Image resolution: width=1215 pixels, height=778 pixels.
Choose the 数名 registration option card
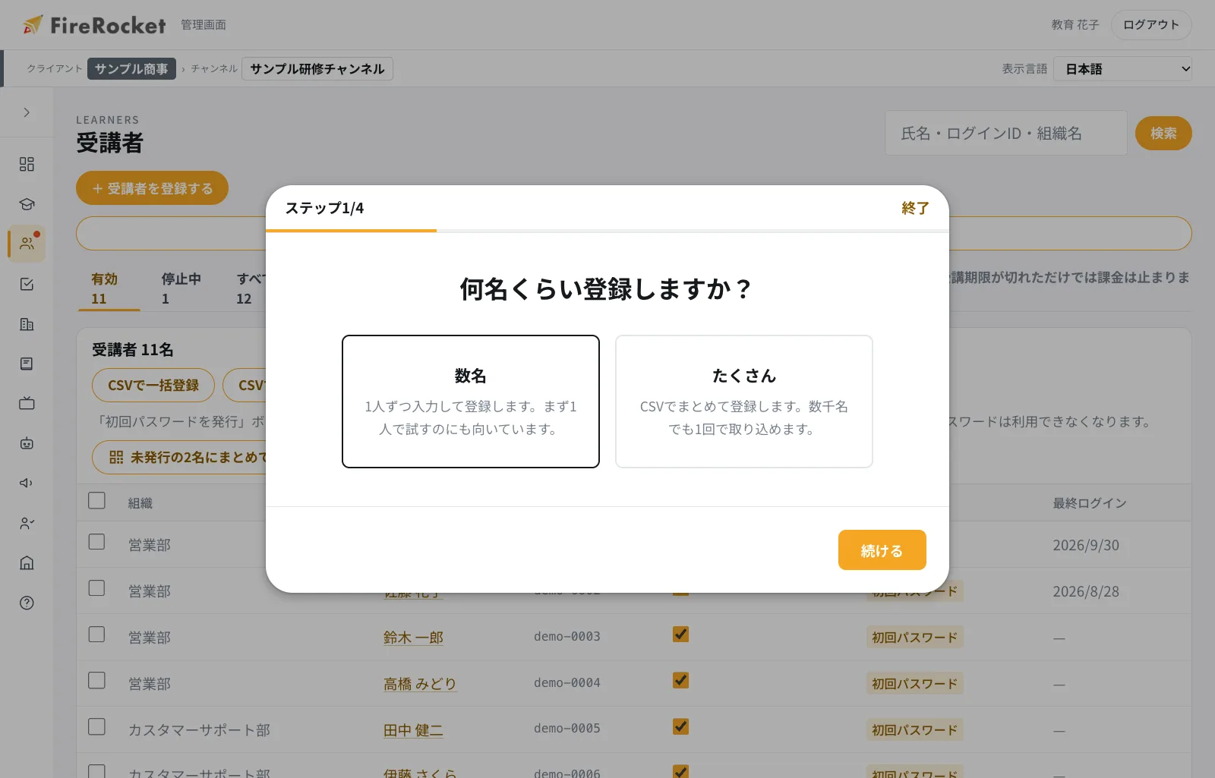(x=471, y=402)
